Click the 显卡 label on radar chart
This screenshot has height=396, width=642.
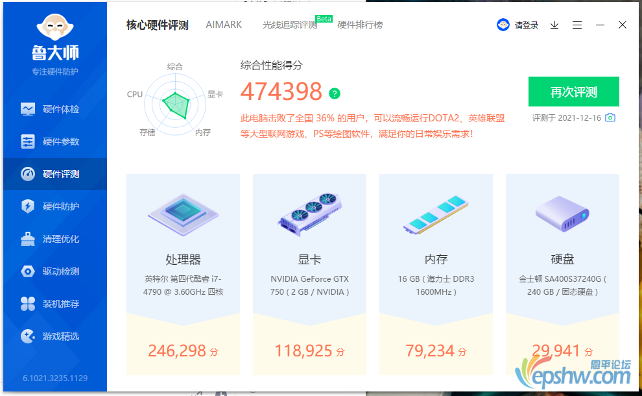[215, 94]
